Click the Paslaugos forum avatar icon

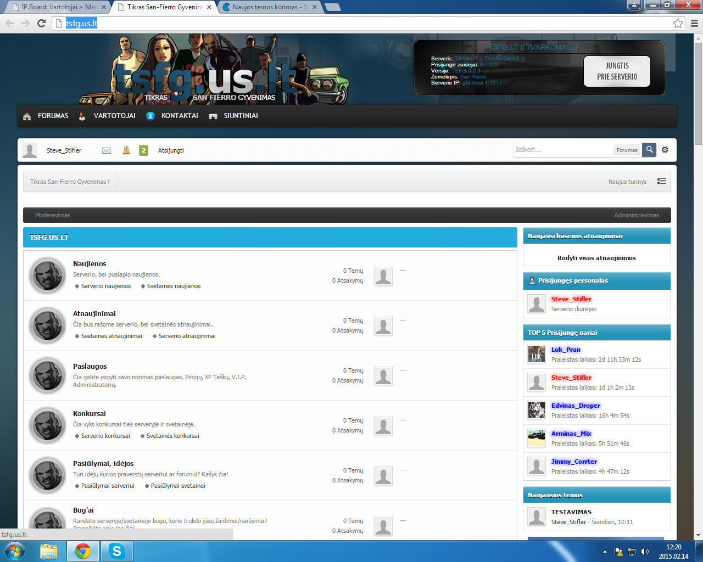point(48,375)
